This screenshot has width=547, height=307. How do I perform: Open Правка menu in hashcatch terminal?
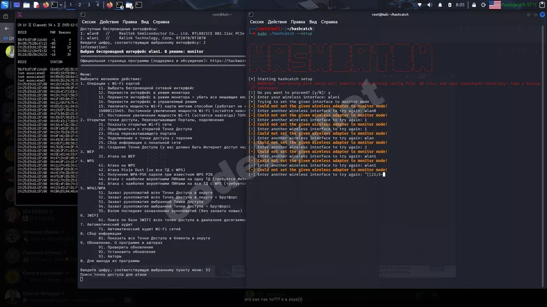tap(298, 22)
